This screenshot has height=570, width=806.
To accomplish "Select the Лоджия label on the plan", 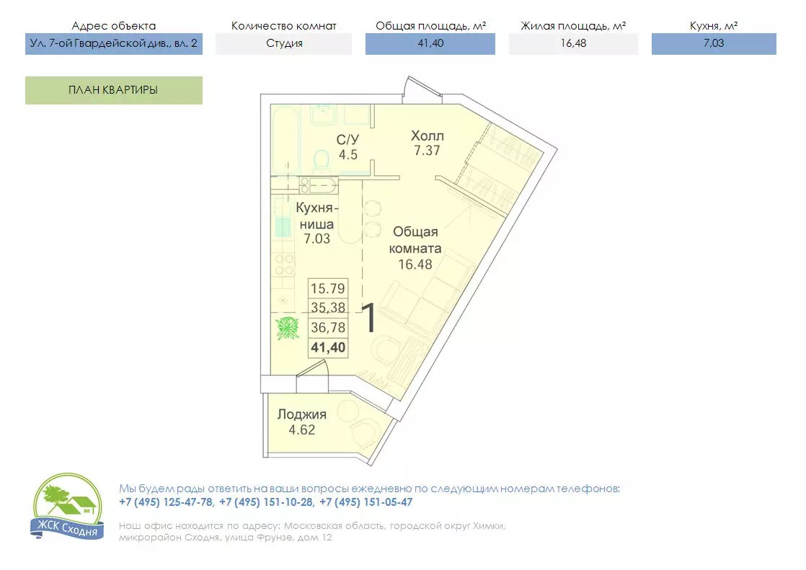I will coord(302,414).
